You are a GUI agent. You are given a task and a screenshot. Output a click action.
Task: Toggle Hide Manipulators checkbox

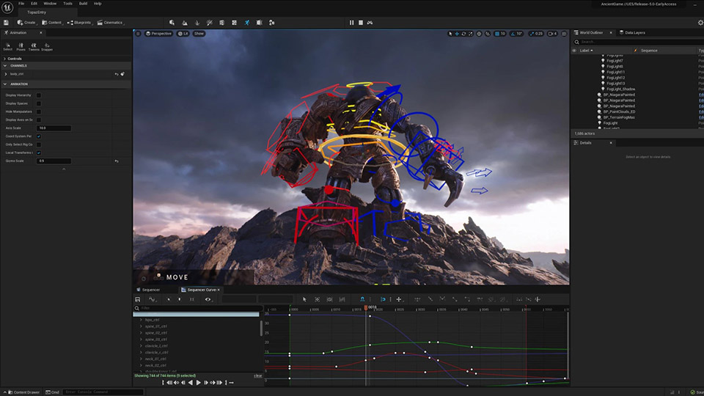(39, 111)
